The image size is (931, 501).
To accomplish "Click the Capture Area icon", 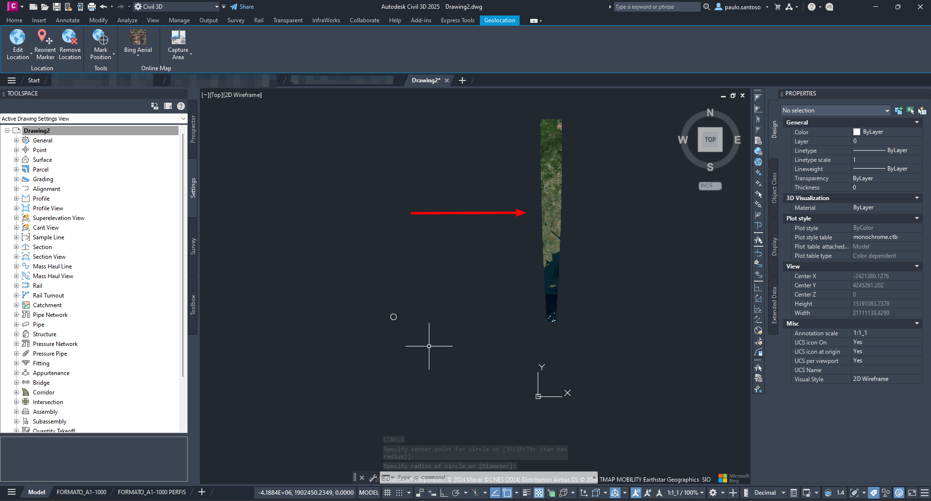I will pos(178,37).
